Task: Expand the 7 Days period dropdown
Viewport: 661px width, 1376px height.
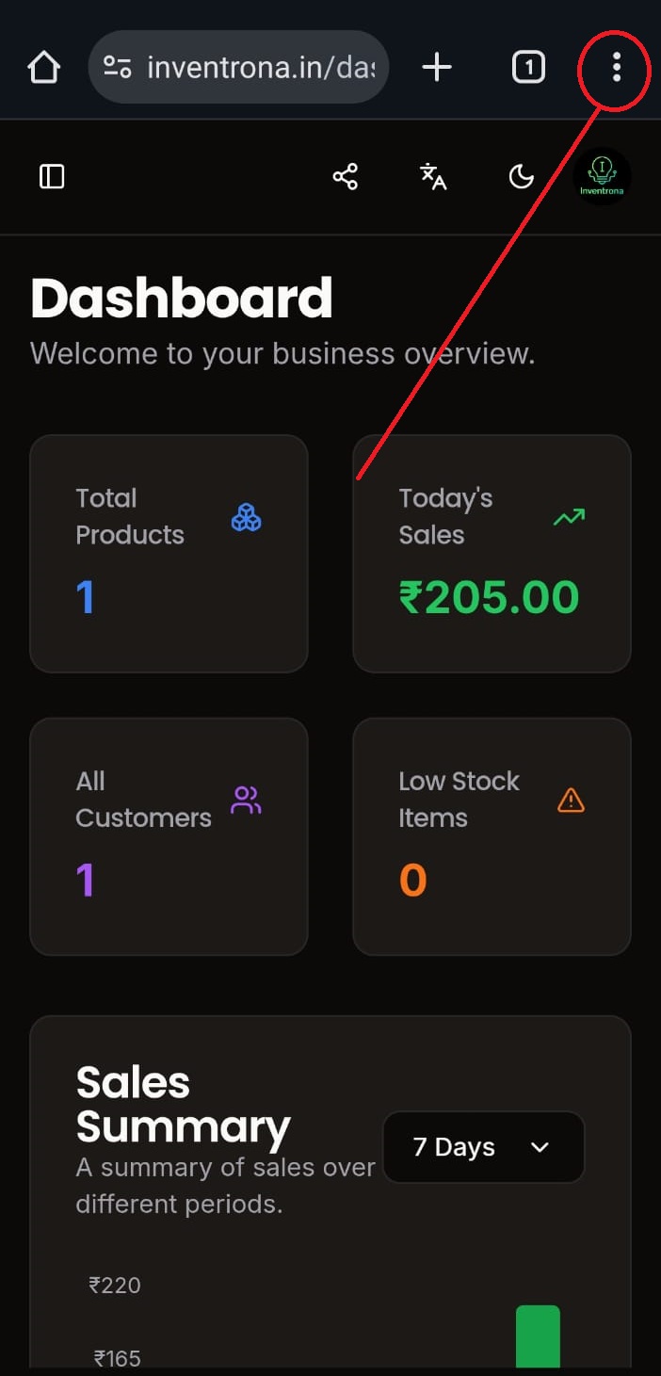Action: coord(483,1147)
